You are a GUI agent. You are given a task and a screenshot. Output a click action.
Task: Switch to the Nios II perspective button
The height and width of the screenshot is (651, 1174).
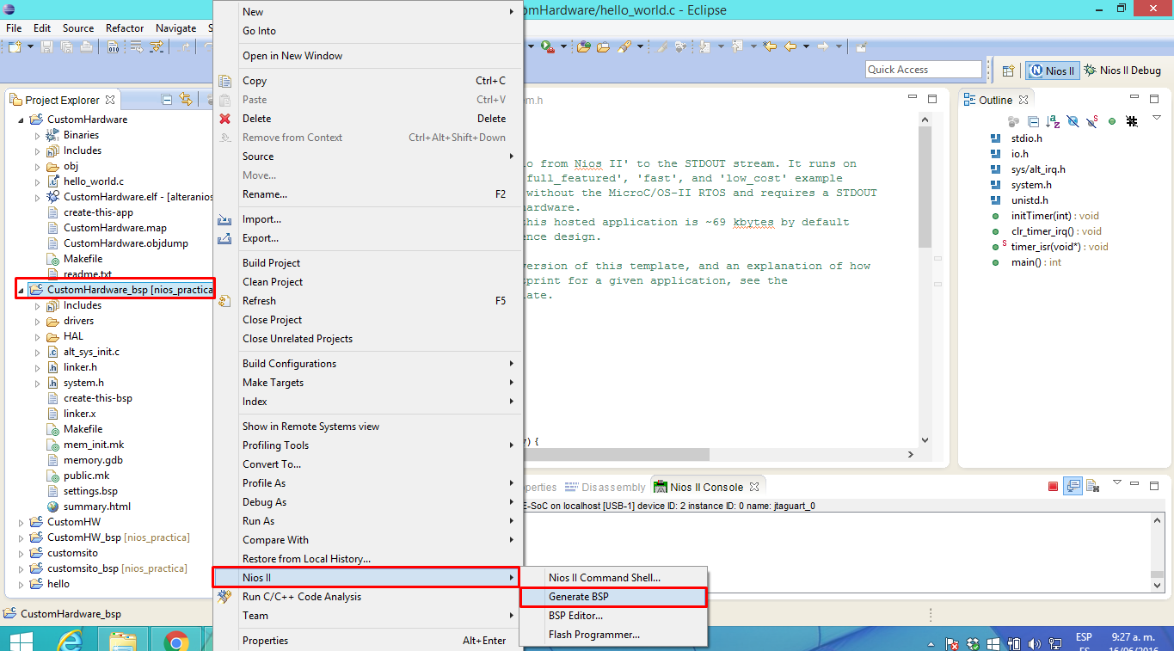pos(1052,71)
